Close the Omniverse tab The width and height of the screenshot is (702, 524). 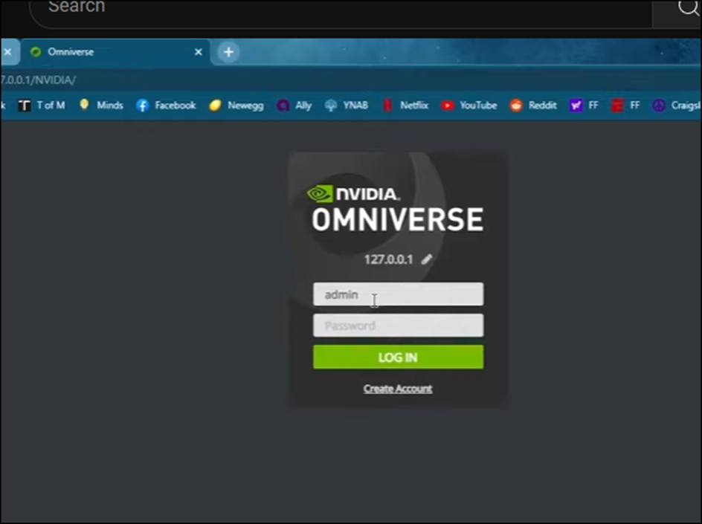coord(199,52)
